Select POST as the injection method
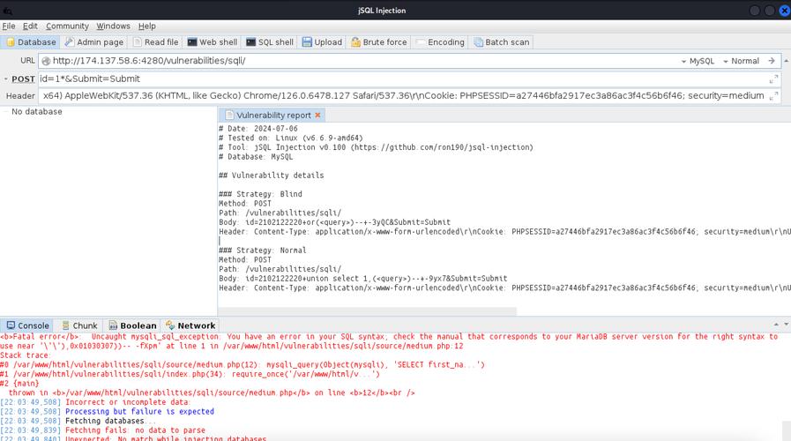Screen dimensions: 791x441 [24, 78]
